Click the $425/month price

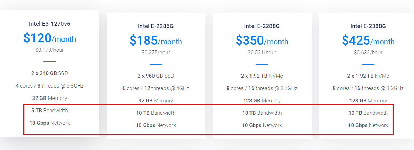[x=368, y=40]
